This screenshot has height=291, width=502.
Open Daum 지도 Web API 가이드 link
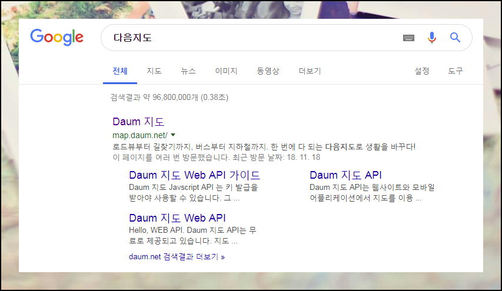coord(194,175)
